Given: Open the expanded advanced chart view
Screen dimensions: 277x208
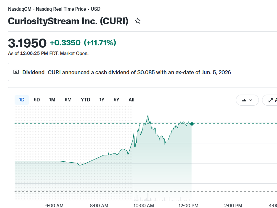Looking at the screenshot, I should click(270, 100).
